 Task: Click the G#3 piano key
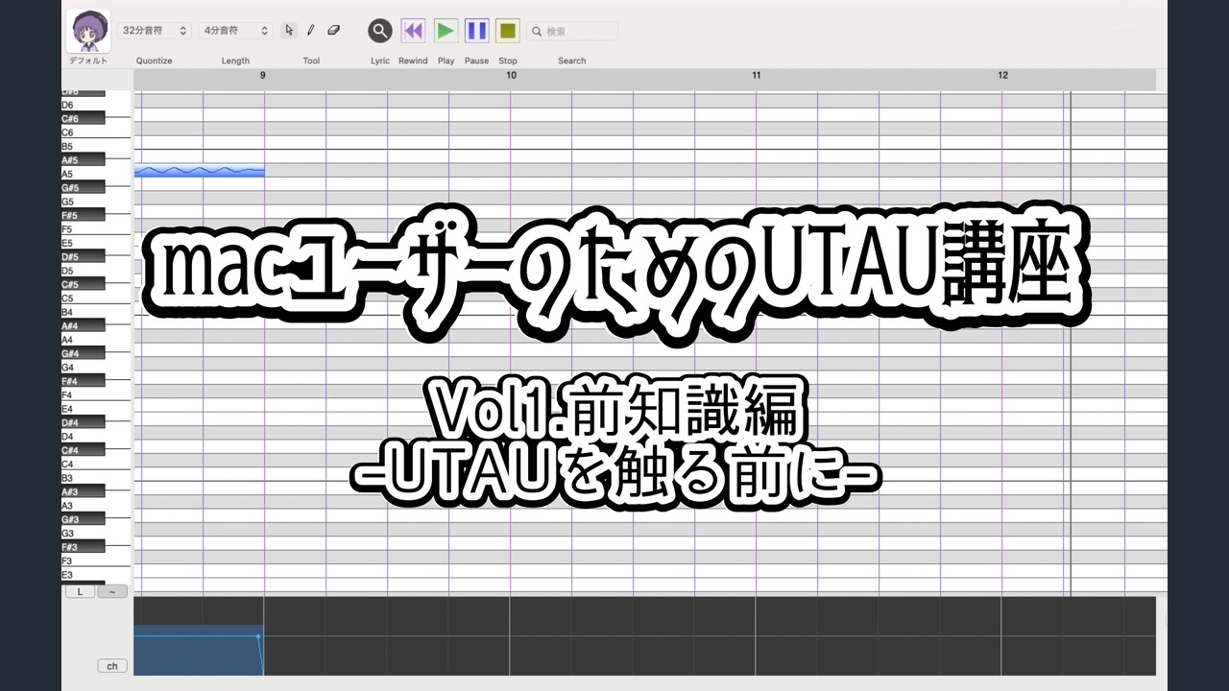(x=84, y=520)
